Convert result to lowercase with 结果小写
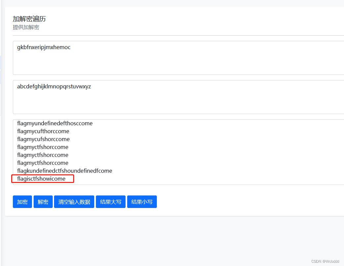Screen dimensions: 344x266 [x=142, y=202]
